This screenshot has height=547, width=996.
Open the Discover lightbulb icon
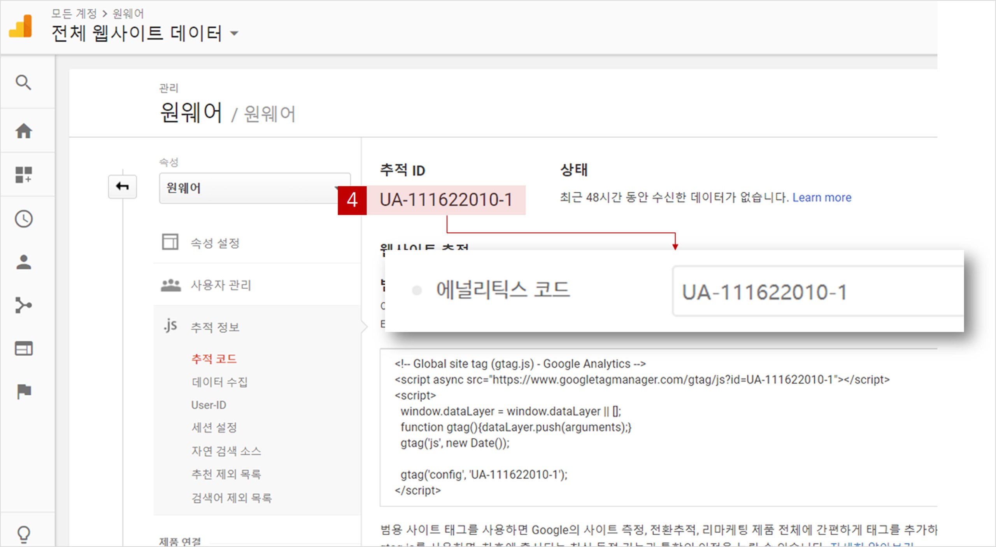[x=23, y=534]
